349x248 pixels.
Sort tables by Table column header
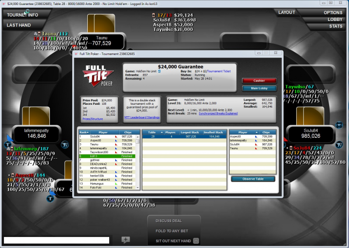153,132
